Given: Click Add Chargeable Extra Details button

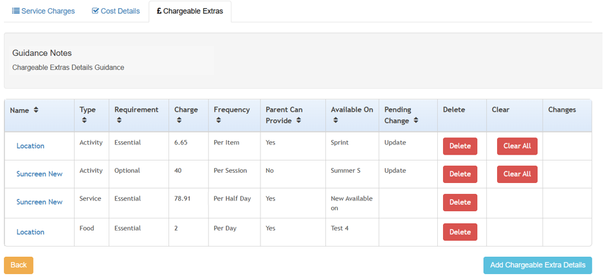Looking at the screenshot, I should [x=538, y=265].
